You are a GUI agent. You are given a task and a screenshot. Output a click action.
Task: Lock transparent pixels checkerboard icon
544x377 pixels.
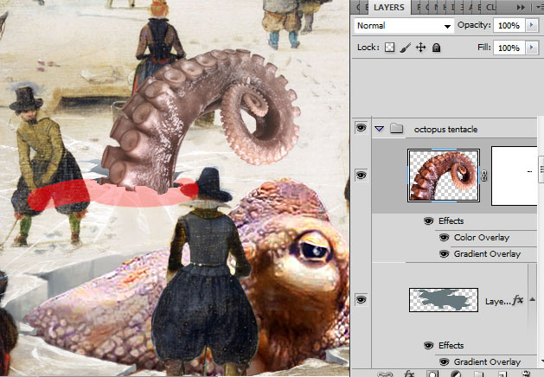(x=389, y=48)
